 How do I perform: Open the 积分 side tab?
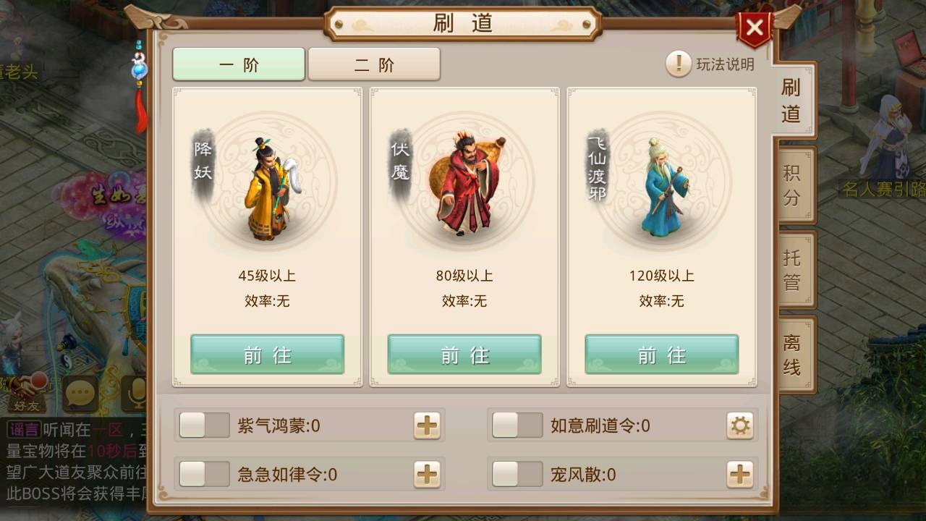tap(794, 185)
